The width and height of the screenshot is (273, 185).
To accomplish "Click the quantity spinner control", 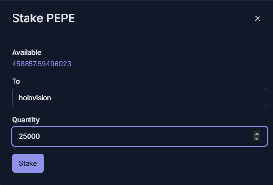I will pos(257,136).
